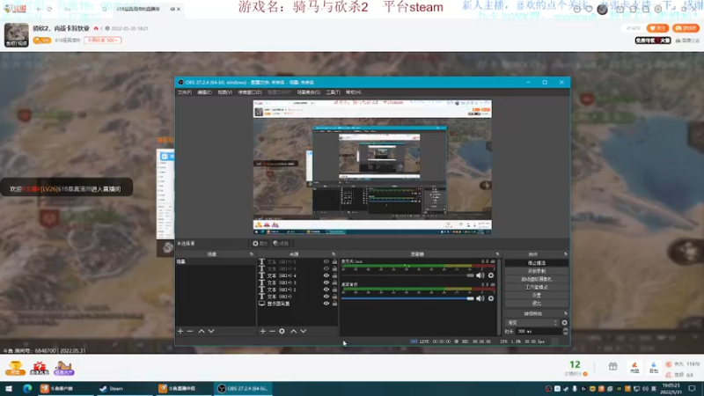Screen dimensions: 704x396
Task: Click the 停止推流 stop streaming button
Action: pos(537,262)
